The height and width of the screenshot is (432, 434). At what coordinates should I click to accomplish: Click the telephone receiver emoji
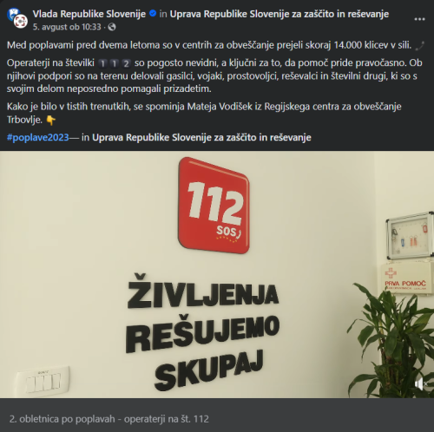tap(419, 46)
